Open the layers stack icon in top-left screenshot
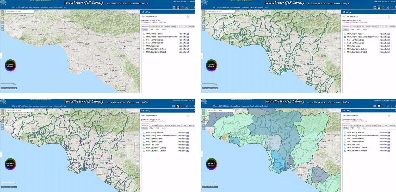This screenshot has height=192, width=396. [178, 8]
